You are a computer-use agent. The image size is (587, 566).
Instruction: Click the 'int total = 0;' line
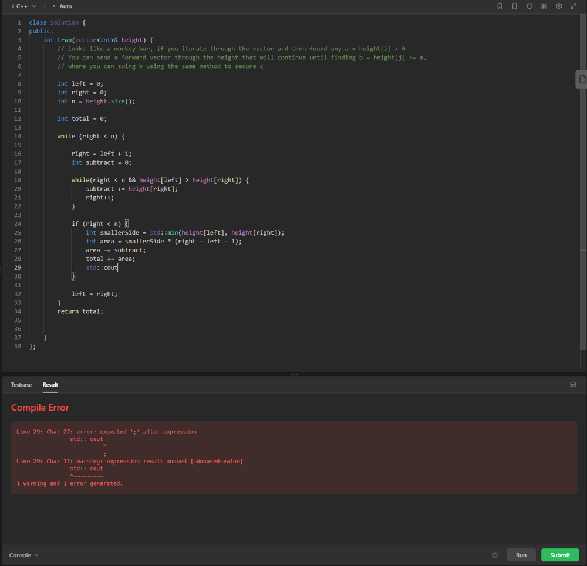(82, 119)
